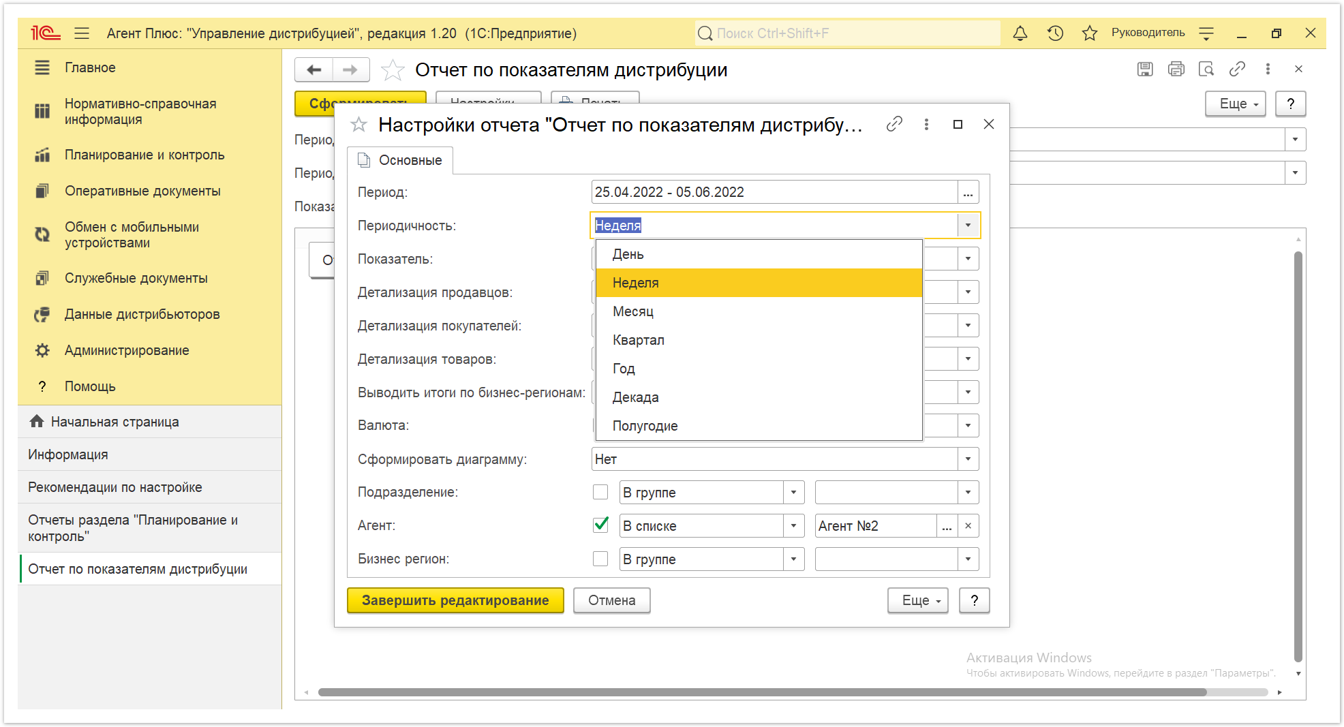
Task: Open the report page three-dots menu
Action: (1268, 69)
